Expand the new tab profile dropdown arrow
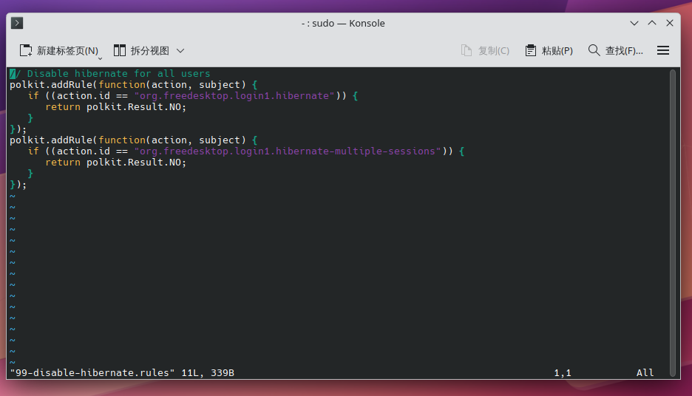Image resolution: width=692 pixels, height=396 pixels. [101, 58]
